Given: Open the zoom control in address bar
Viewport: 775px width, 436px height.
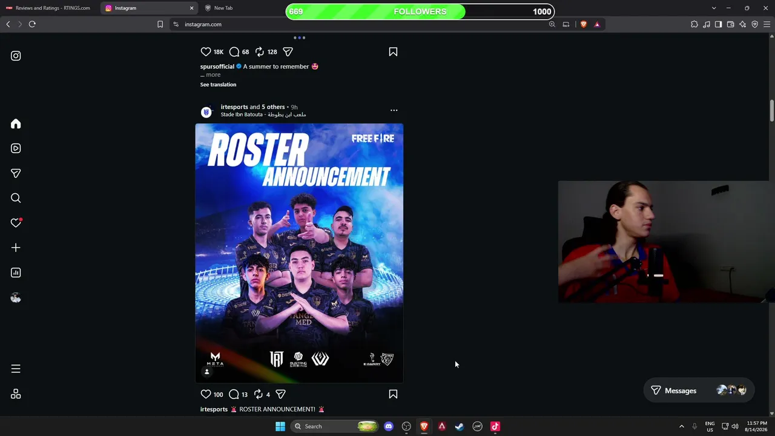Looking at the screenshot, I should pos(552,24).
